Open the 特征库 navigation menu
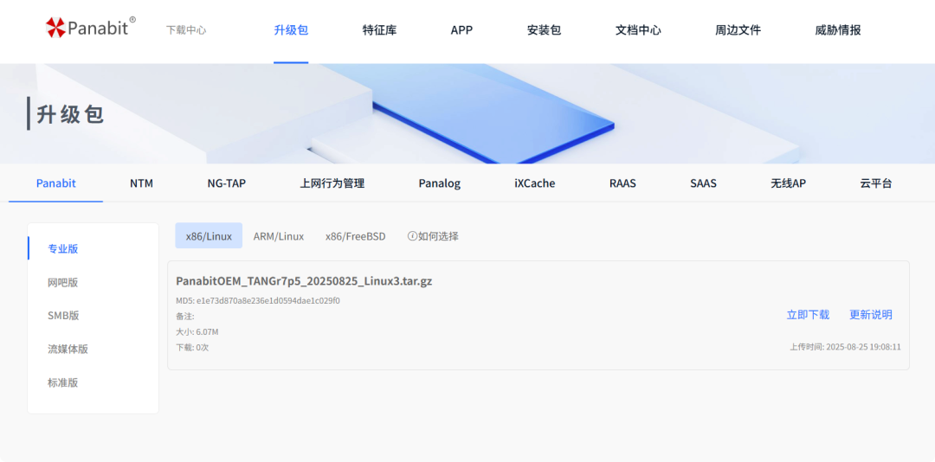This screenshot has width=935, height=462. [379, 30]
